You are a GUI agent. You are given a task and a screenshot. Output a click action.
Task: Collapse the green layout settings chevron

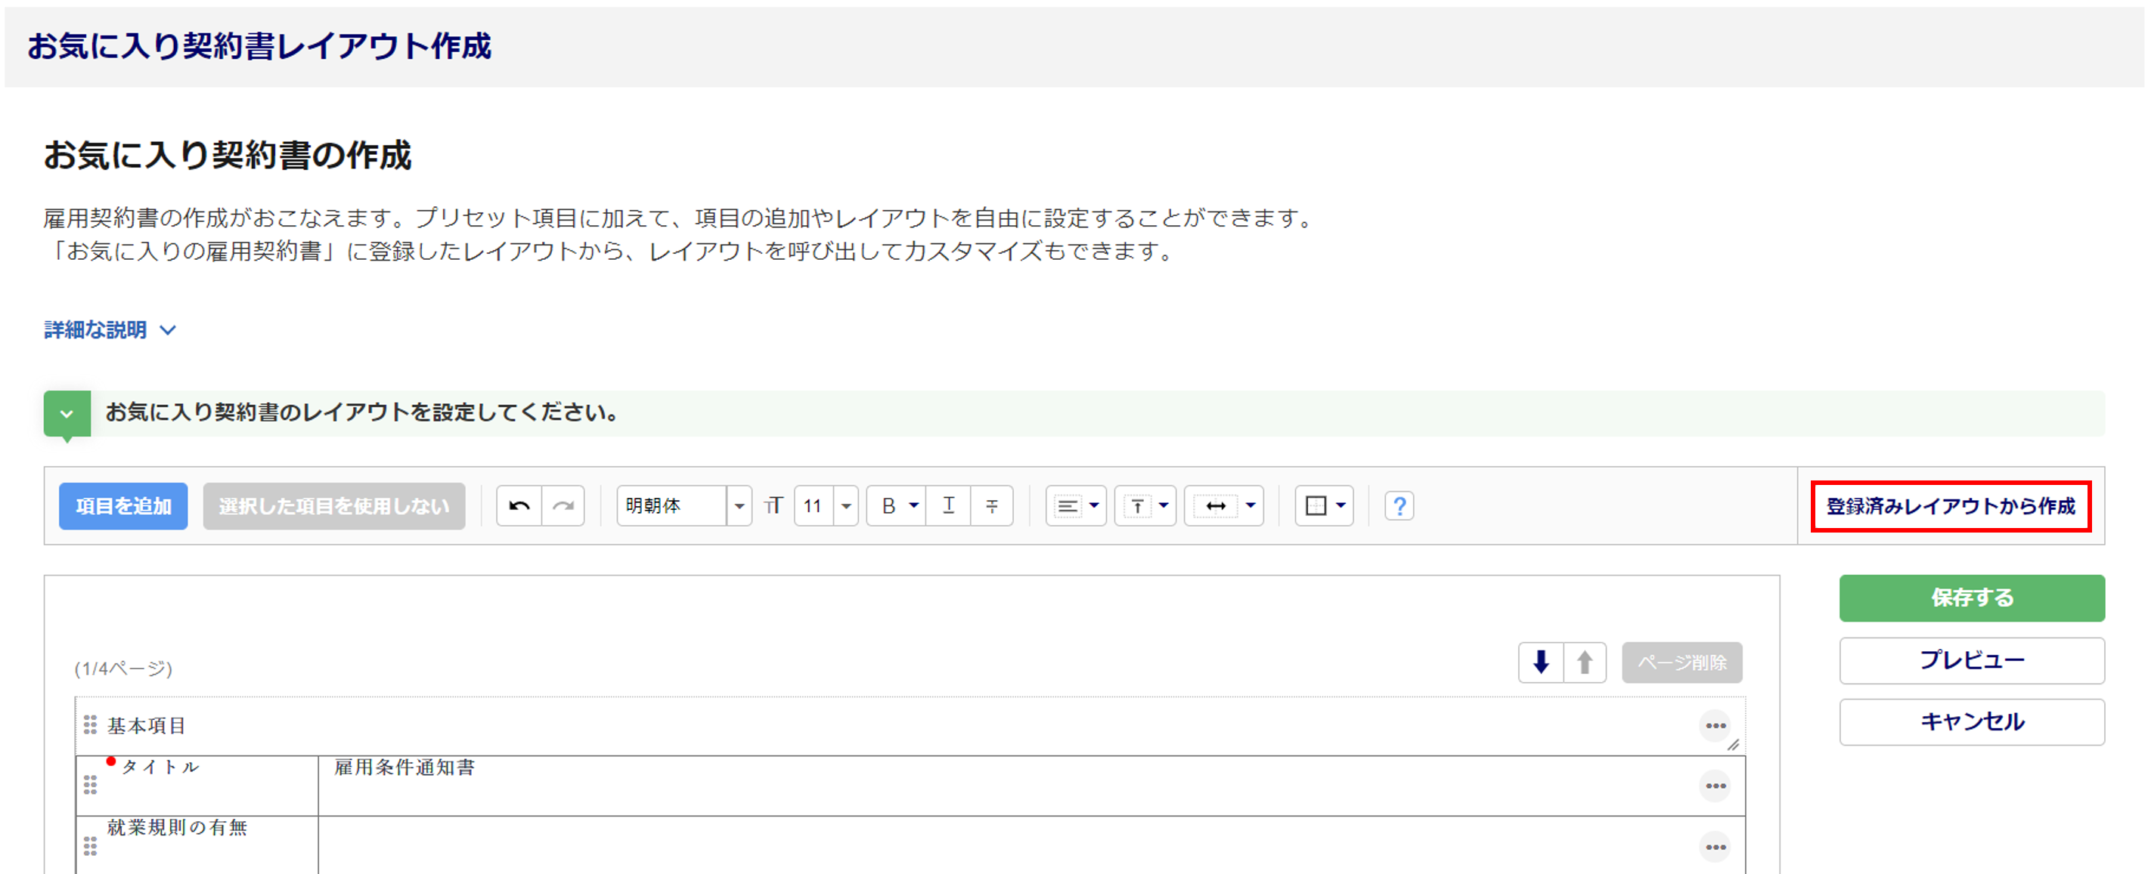pos(67,413)
